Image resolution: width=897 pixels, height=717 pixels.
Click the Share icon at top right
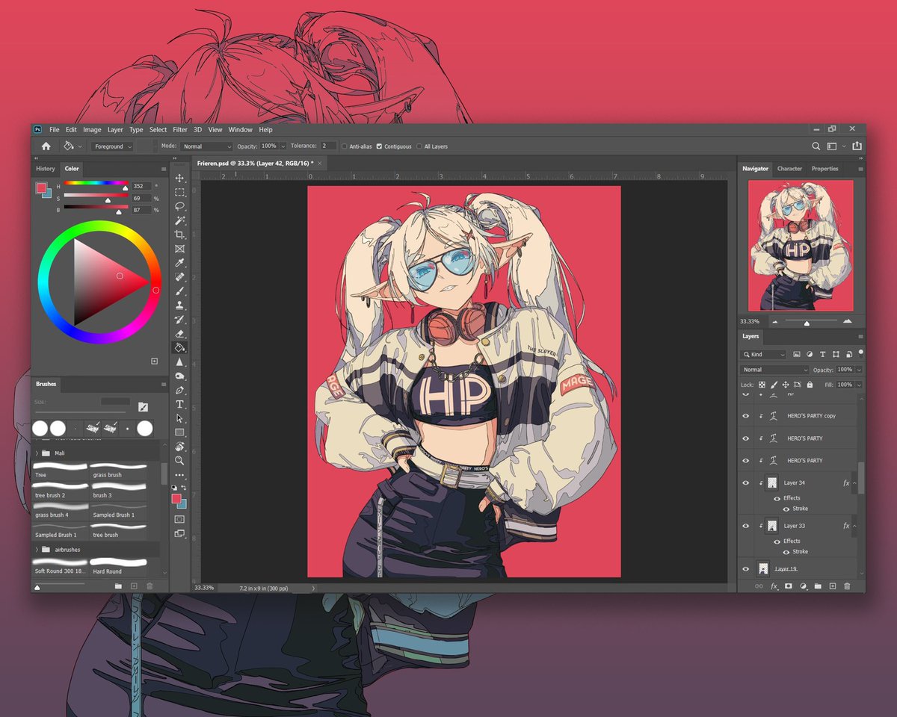(x=857, y=146)
